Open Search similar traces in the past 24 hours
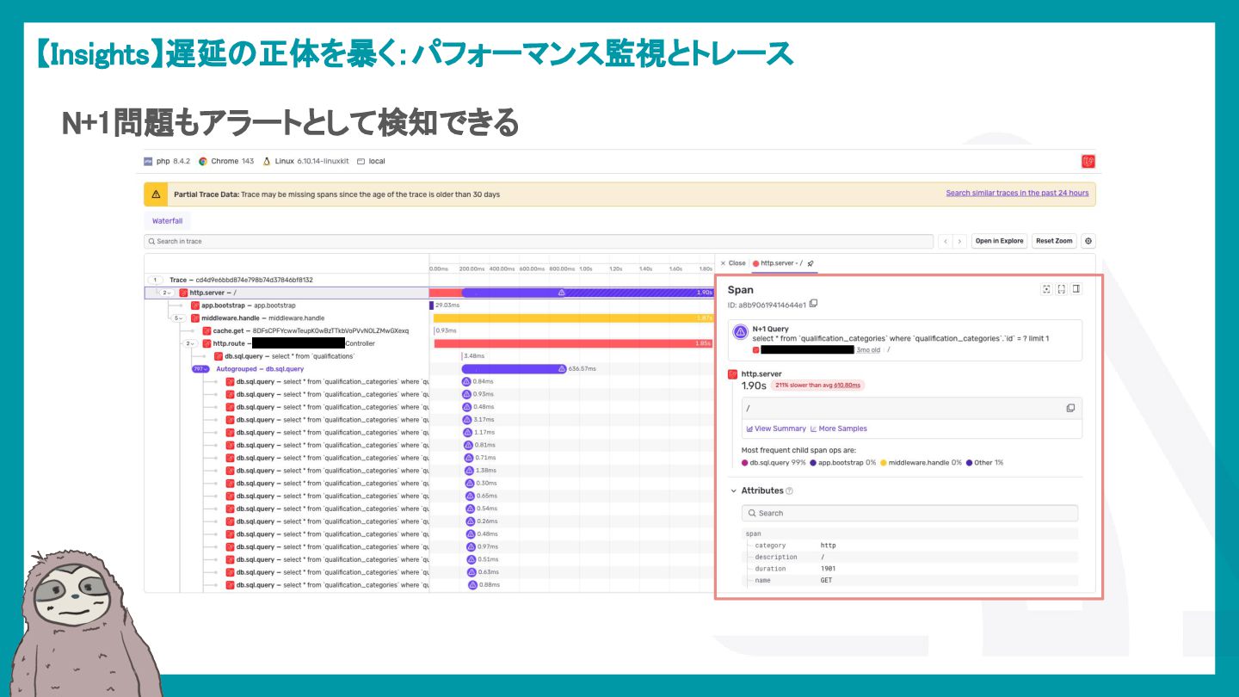1239x697 pixels. (1017, 193)
